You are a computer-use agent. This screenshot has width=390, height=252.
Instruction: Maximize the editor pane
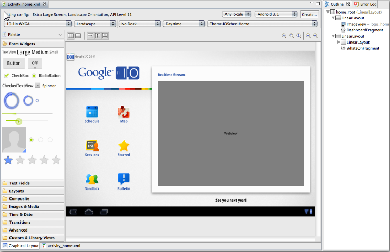(317, 3)
